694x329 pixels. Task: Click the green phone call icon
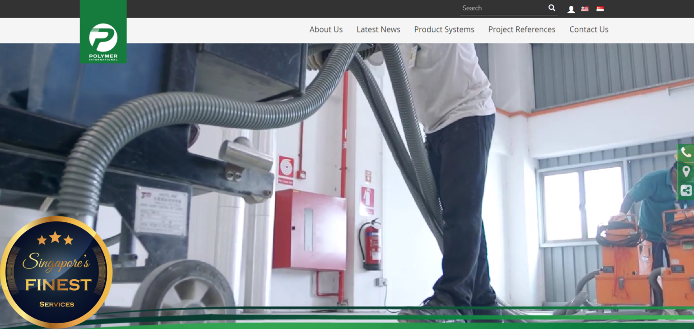686,153
